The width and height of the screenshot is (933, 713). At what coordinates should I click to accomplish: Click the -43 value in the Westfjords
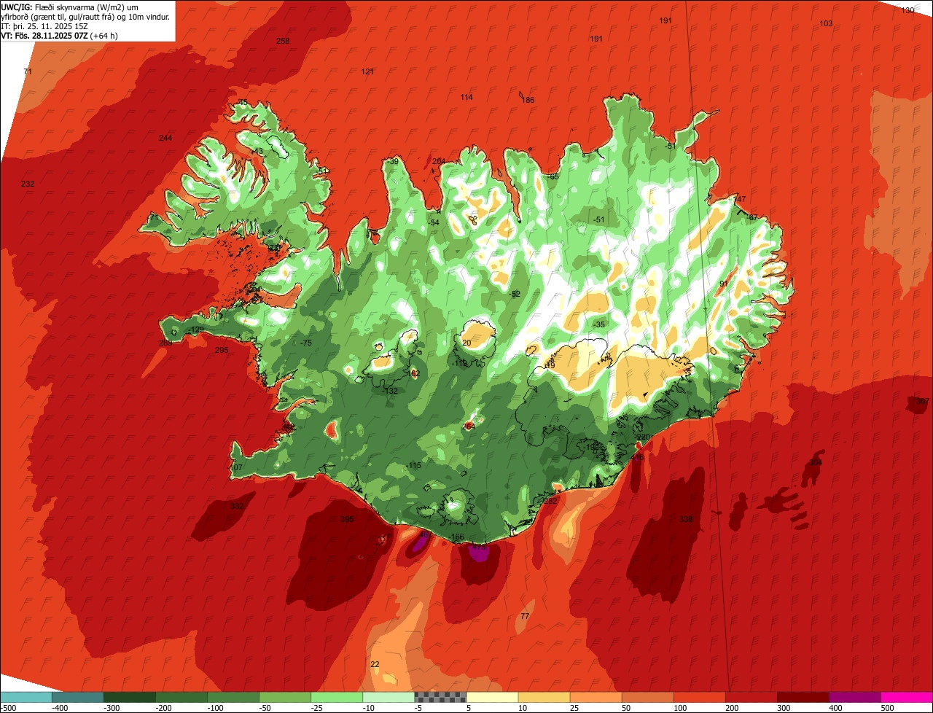257,151
